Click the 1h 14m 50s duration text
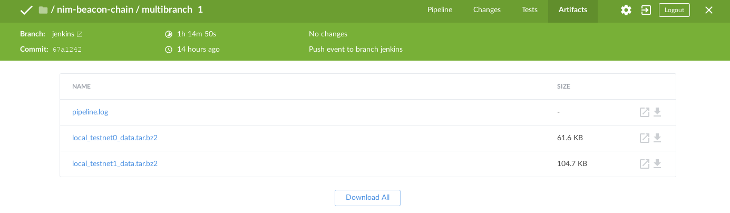 197,34
